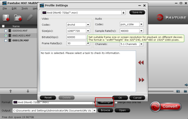Open the Tools menu
This screenshot has height=119, width=188.
pyautogui.click(x=24, y=8)
